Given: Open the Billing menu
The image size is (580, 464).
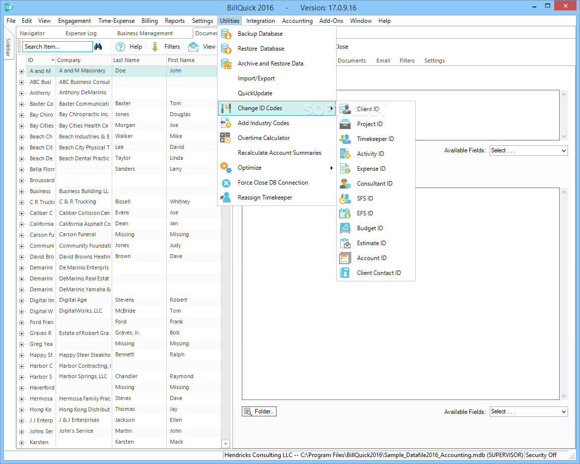Looking at the screenshot, I should pos(149,21).
